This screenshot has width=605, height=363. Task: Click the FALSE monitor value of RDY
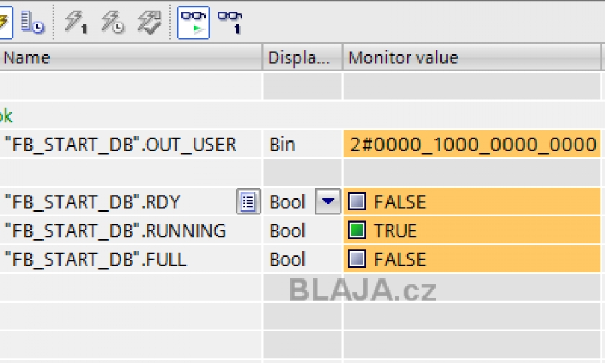point(471,202)
